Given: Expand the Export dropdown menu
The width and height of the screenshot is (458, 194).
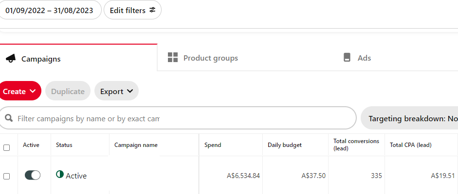Looking at the screenshot, I should (116, 91).
